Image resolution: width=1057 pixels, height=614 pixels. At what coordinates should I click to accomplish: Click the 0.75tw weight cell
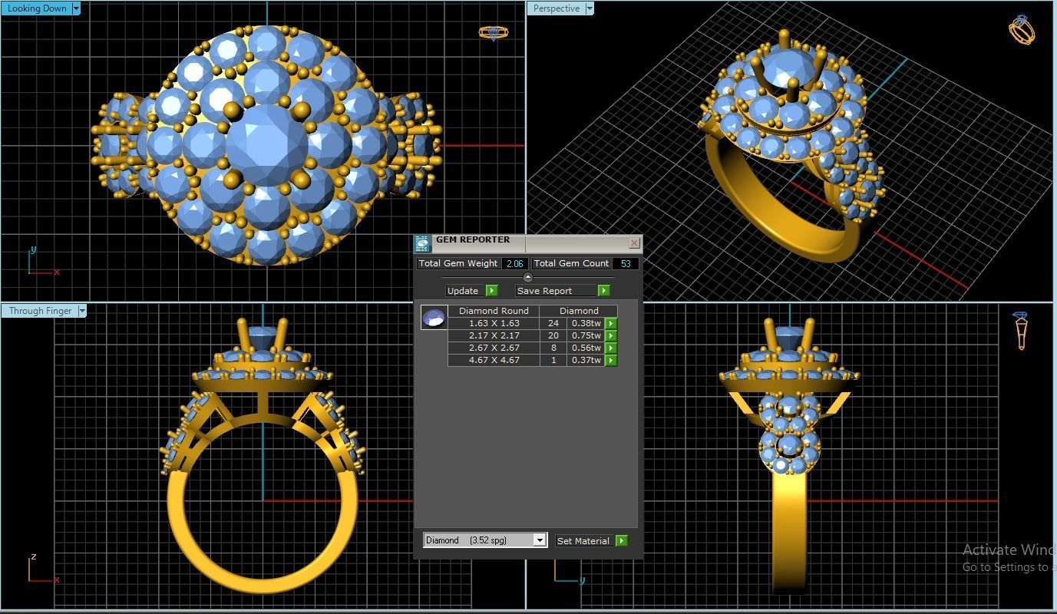586,335
